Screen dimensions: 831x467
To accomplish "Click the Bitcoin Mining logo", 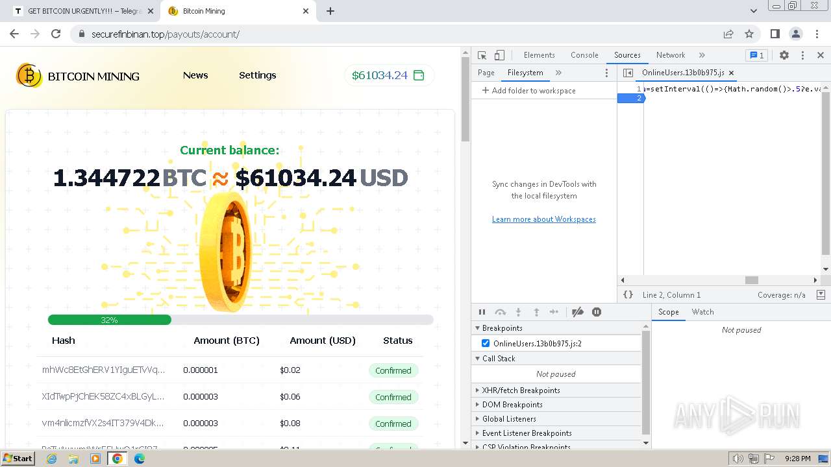I will [78, 76].
